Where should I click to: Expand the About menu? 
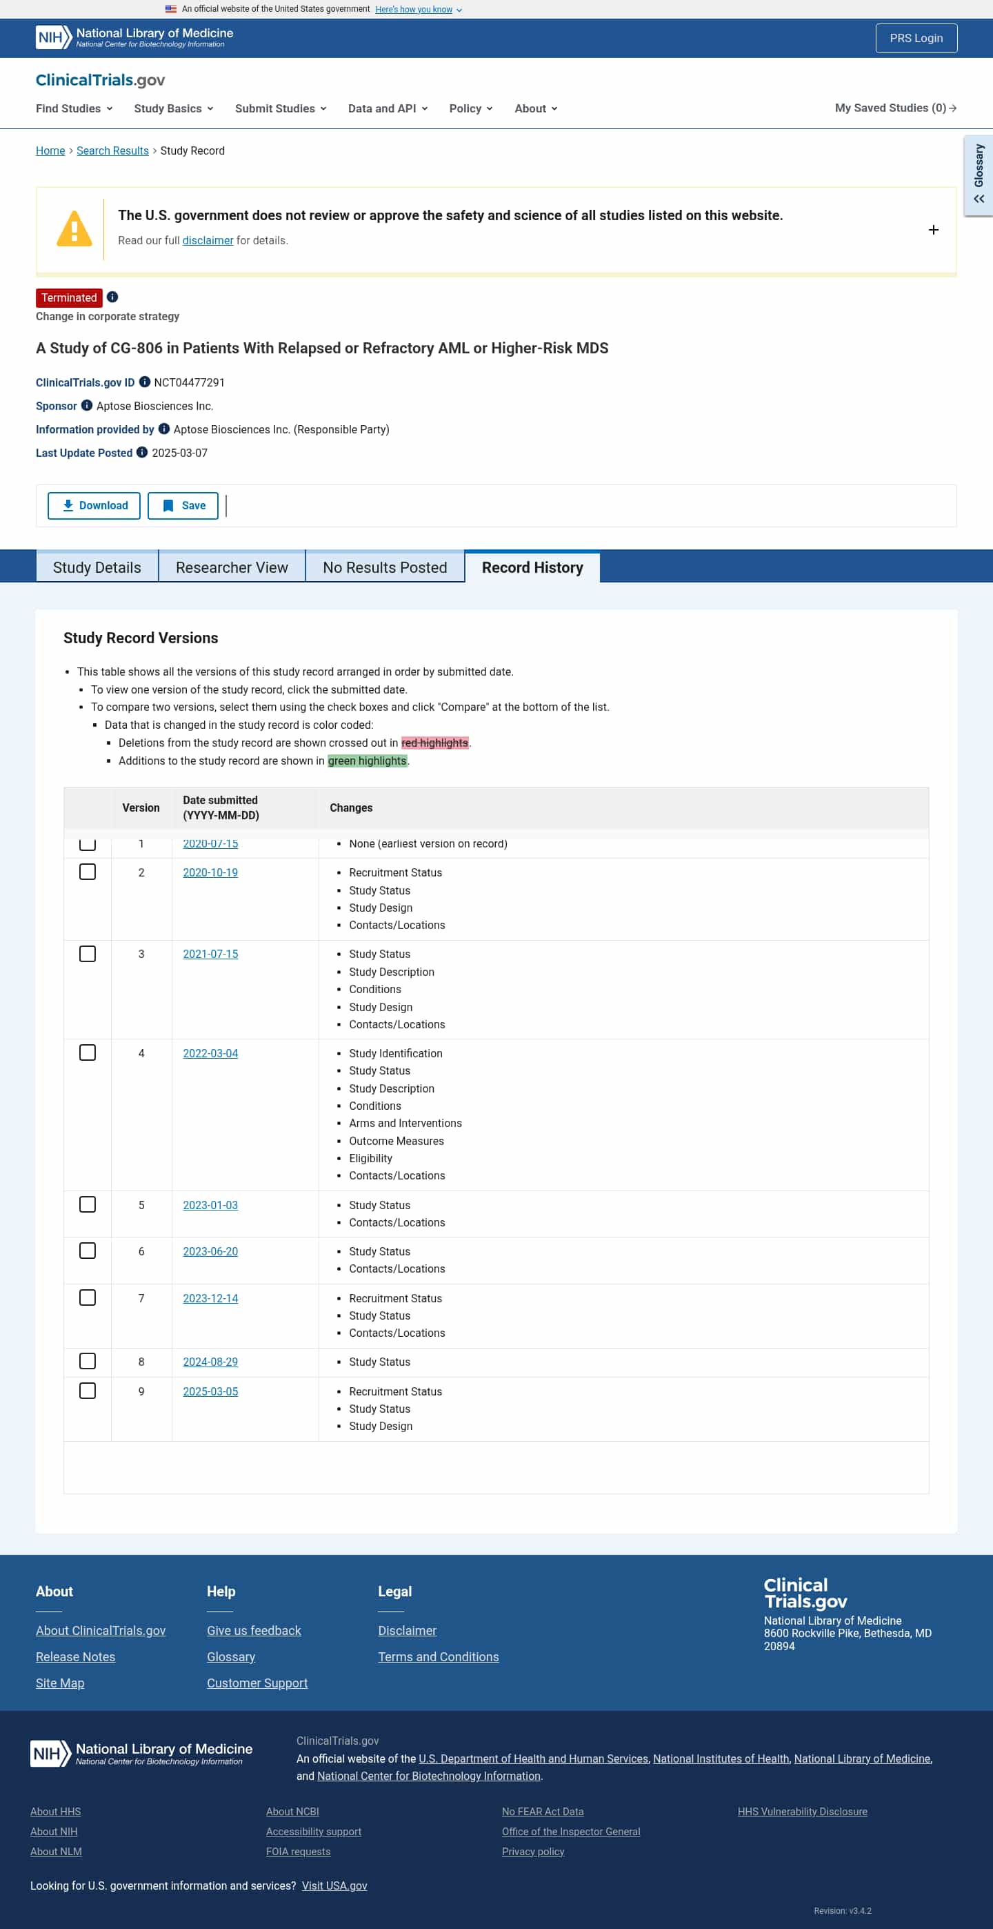pos(536,108)
